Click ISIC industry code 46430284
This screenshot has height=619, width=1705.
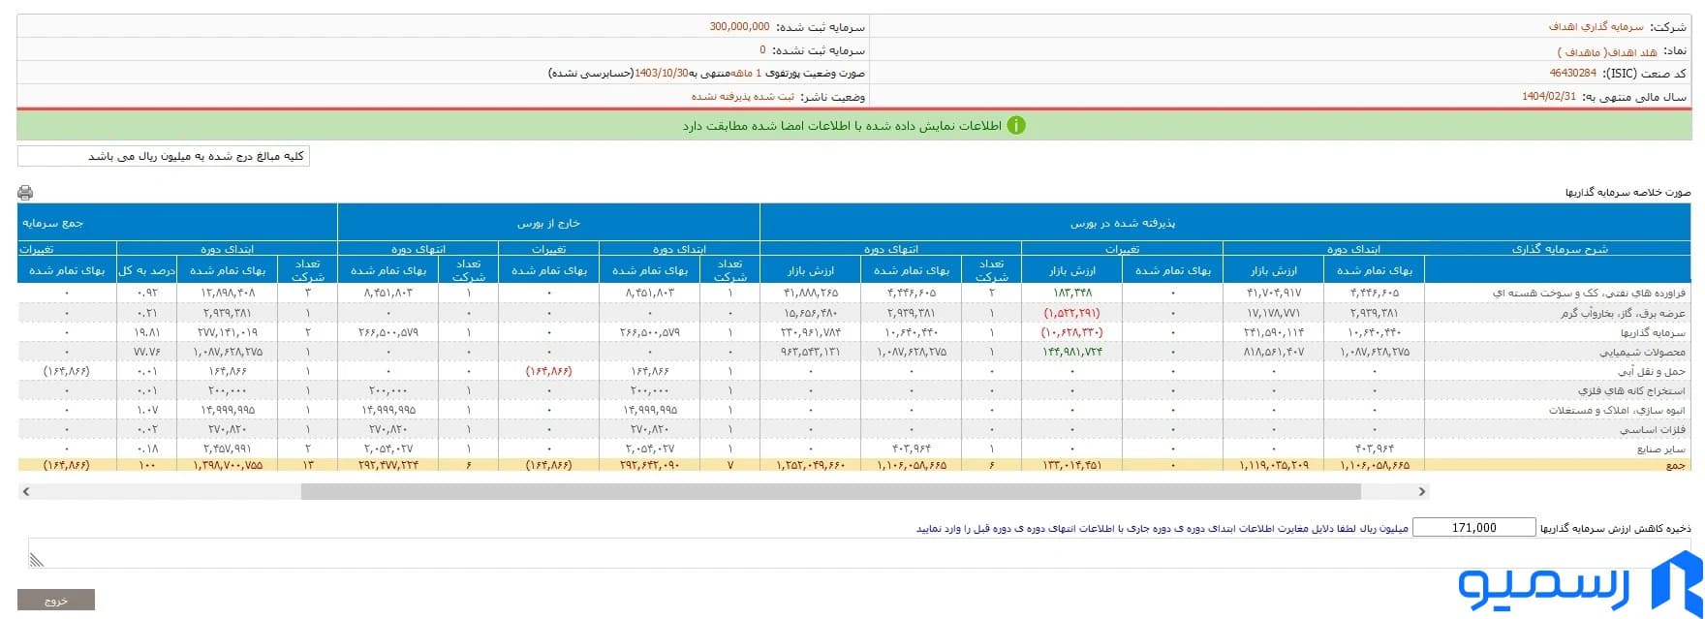(x=1573, y=74)
